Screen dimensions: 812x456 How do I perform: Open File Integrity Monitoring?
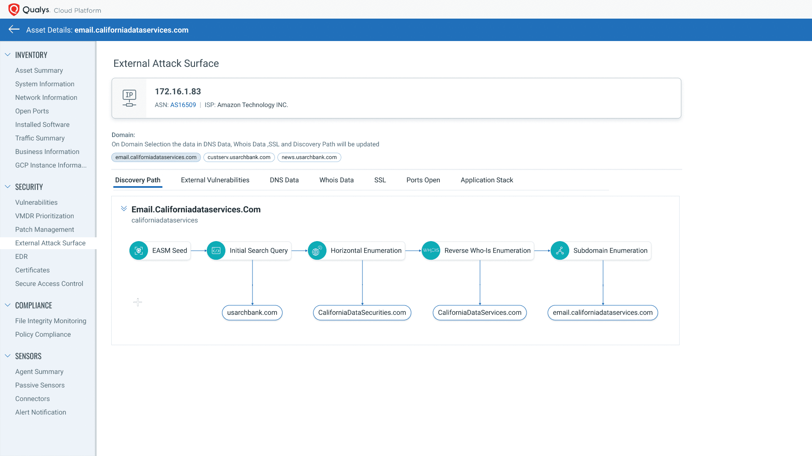tap(51, 321)
